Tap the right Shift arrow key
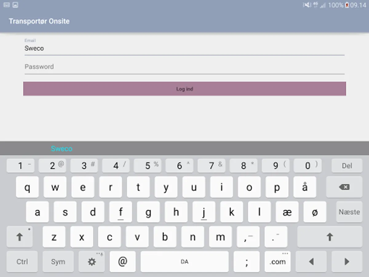 [x=330, y=237]
